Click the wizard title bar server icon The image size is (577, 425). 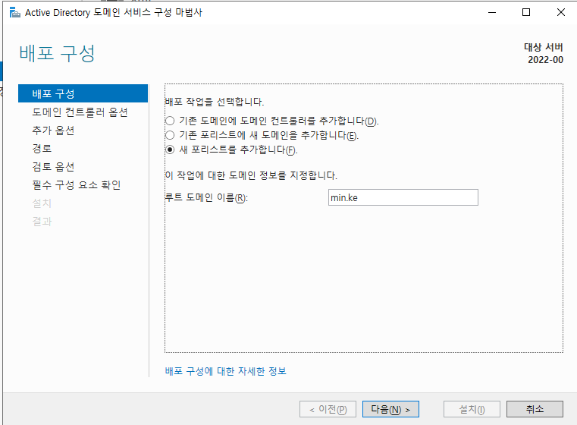coord(14,12)
